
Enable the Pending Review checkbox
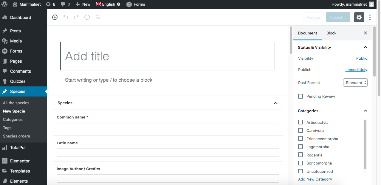[x=301, y=96]
